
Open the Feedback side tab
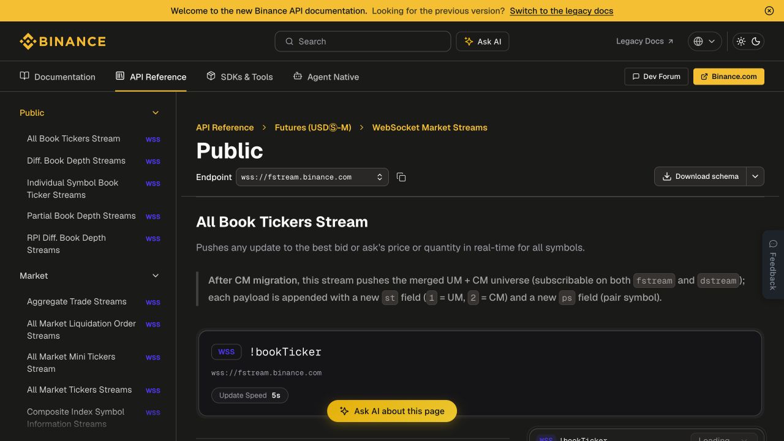point(773,265)
